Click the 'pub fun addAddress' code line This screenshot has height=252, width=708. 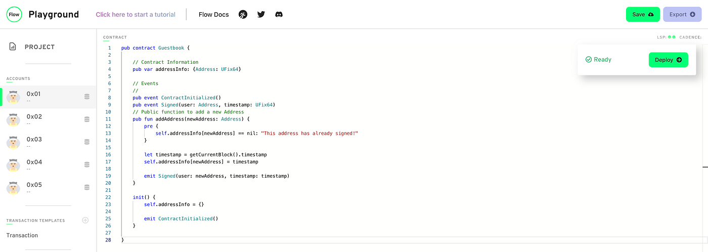(x=191, y=119)
